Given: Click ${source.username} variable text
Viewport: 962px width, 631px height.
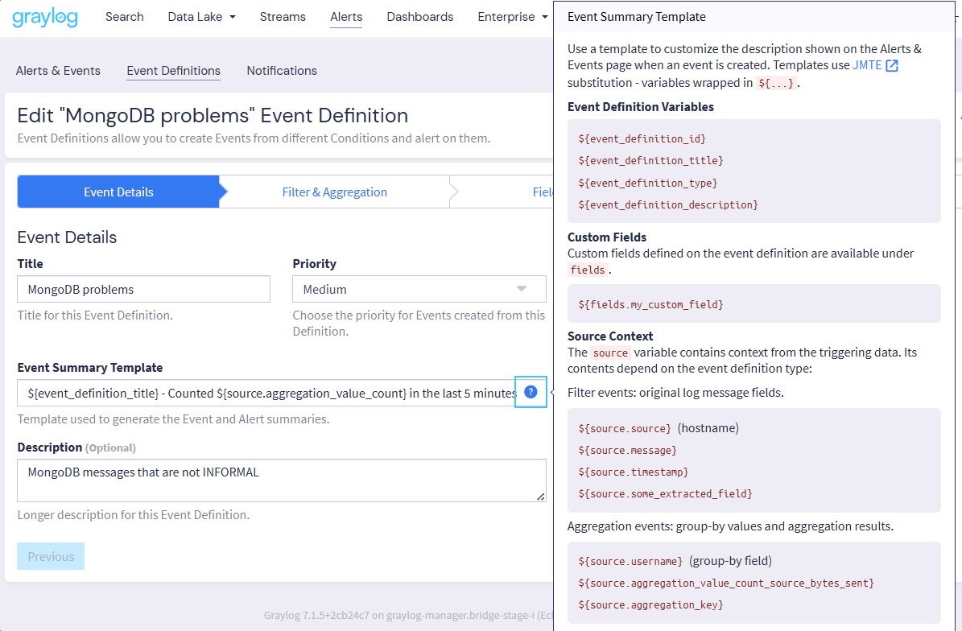Looking at the screenshot, I should tap(630, 562).
